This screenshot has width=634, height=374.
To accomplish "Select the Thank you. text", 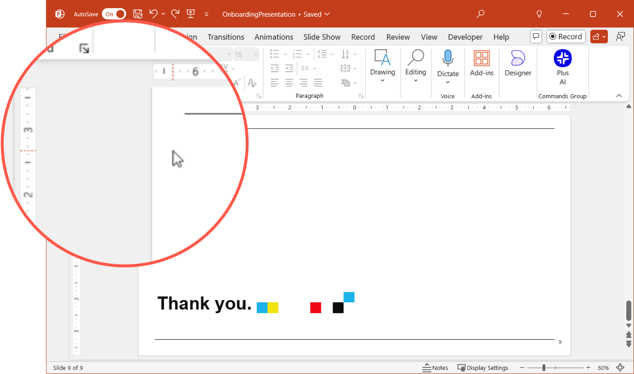I will pos(204,304).
